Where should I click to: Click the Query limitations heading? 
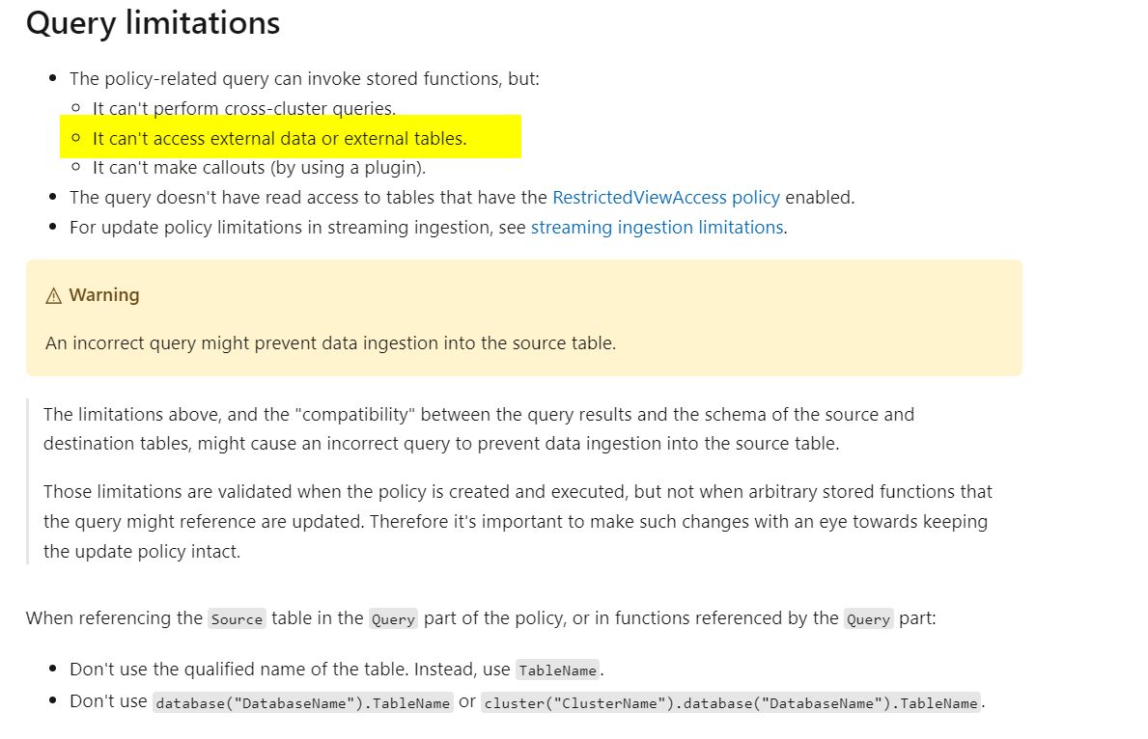point(153,23)
